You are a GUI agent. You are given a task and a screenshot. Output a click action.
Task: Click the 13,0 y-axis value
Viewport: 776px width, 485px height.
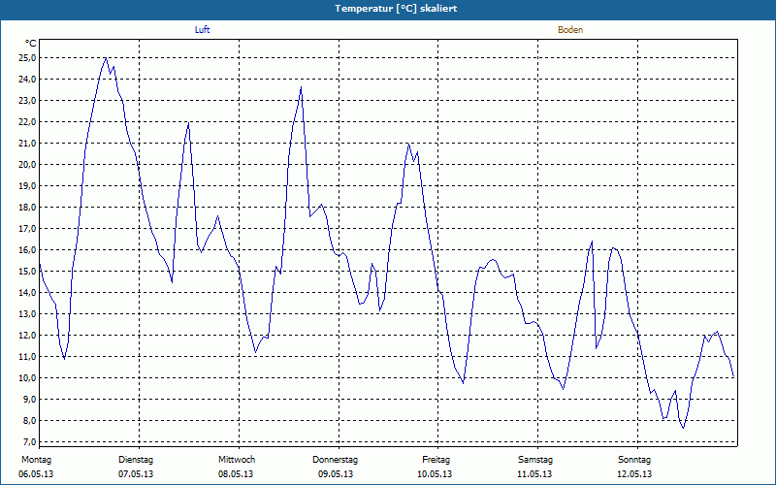tap(27, 313)
